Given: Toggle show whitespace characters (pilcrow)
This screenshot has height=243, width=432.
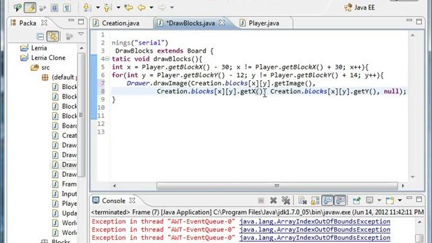Looking at the screenshot, I should coord(67,7).
